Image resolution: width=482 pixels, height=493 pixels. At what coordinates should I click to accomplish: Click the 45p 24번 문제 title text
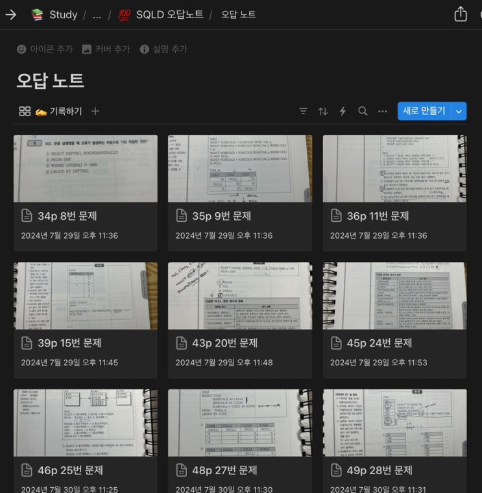[380, 343]
